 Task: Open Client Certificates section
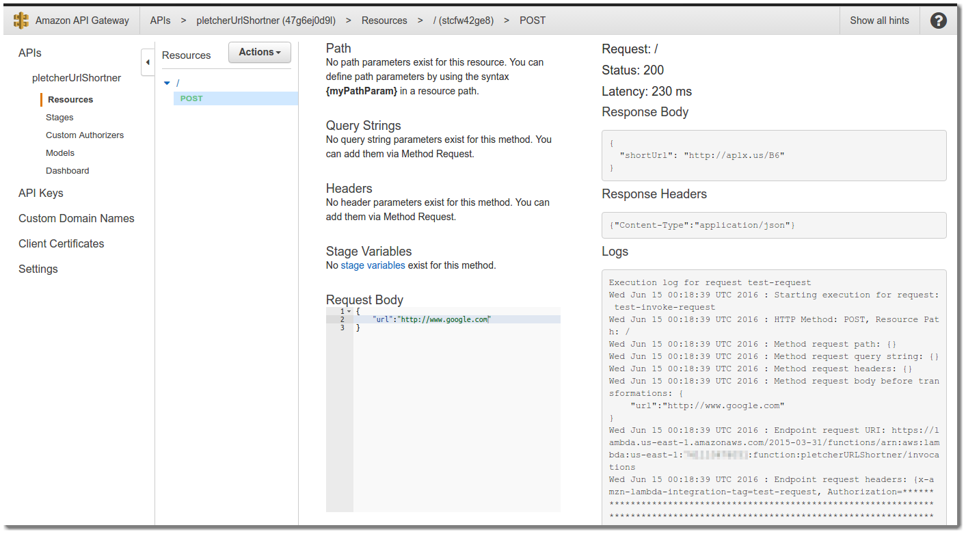click(x=62, y=244)
